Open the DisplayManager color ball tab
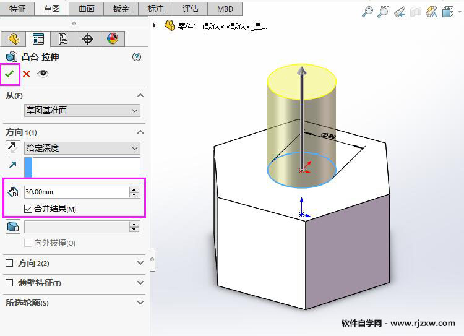464x336 pixels. [113, 39]
